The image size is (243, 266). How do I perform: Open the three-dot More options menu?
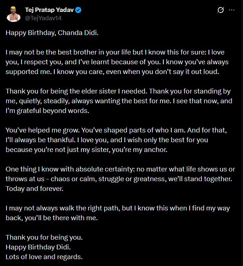click(x=232, y=10)
